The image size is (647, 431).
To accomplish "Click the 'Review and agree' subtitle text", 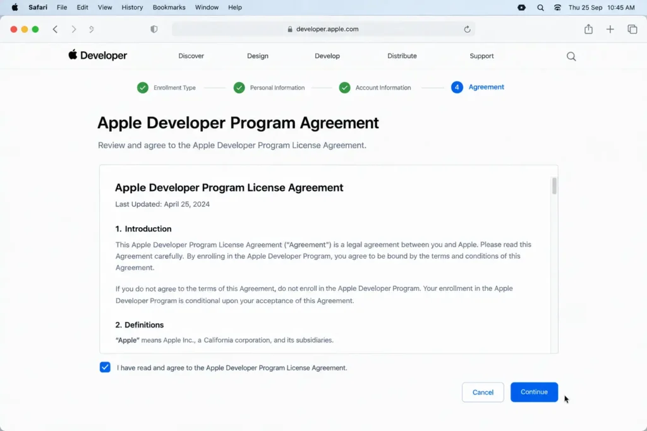I will (232, 145).
